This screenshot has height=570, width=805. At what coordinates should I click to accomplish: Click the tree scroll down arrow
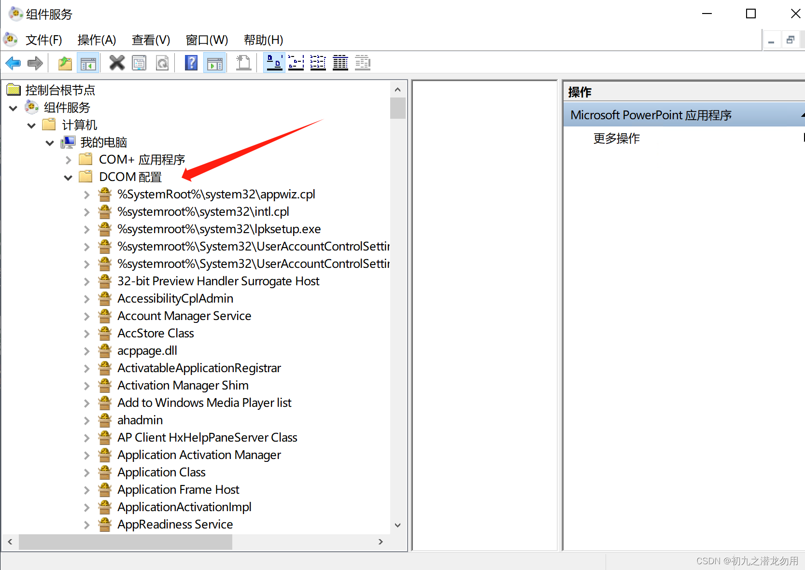pos(397,525)
